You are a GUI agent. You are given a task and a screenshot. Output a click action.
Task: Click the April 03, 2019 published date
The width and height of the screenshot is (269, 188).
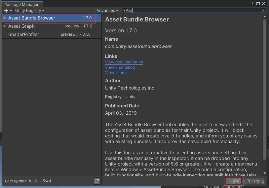121,113
